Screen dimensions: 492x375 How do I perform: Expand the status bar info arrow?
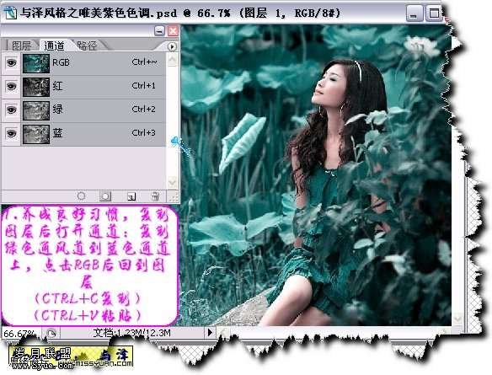coord(211,332)
